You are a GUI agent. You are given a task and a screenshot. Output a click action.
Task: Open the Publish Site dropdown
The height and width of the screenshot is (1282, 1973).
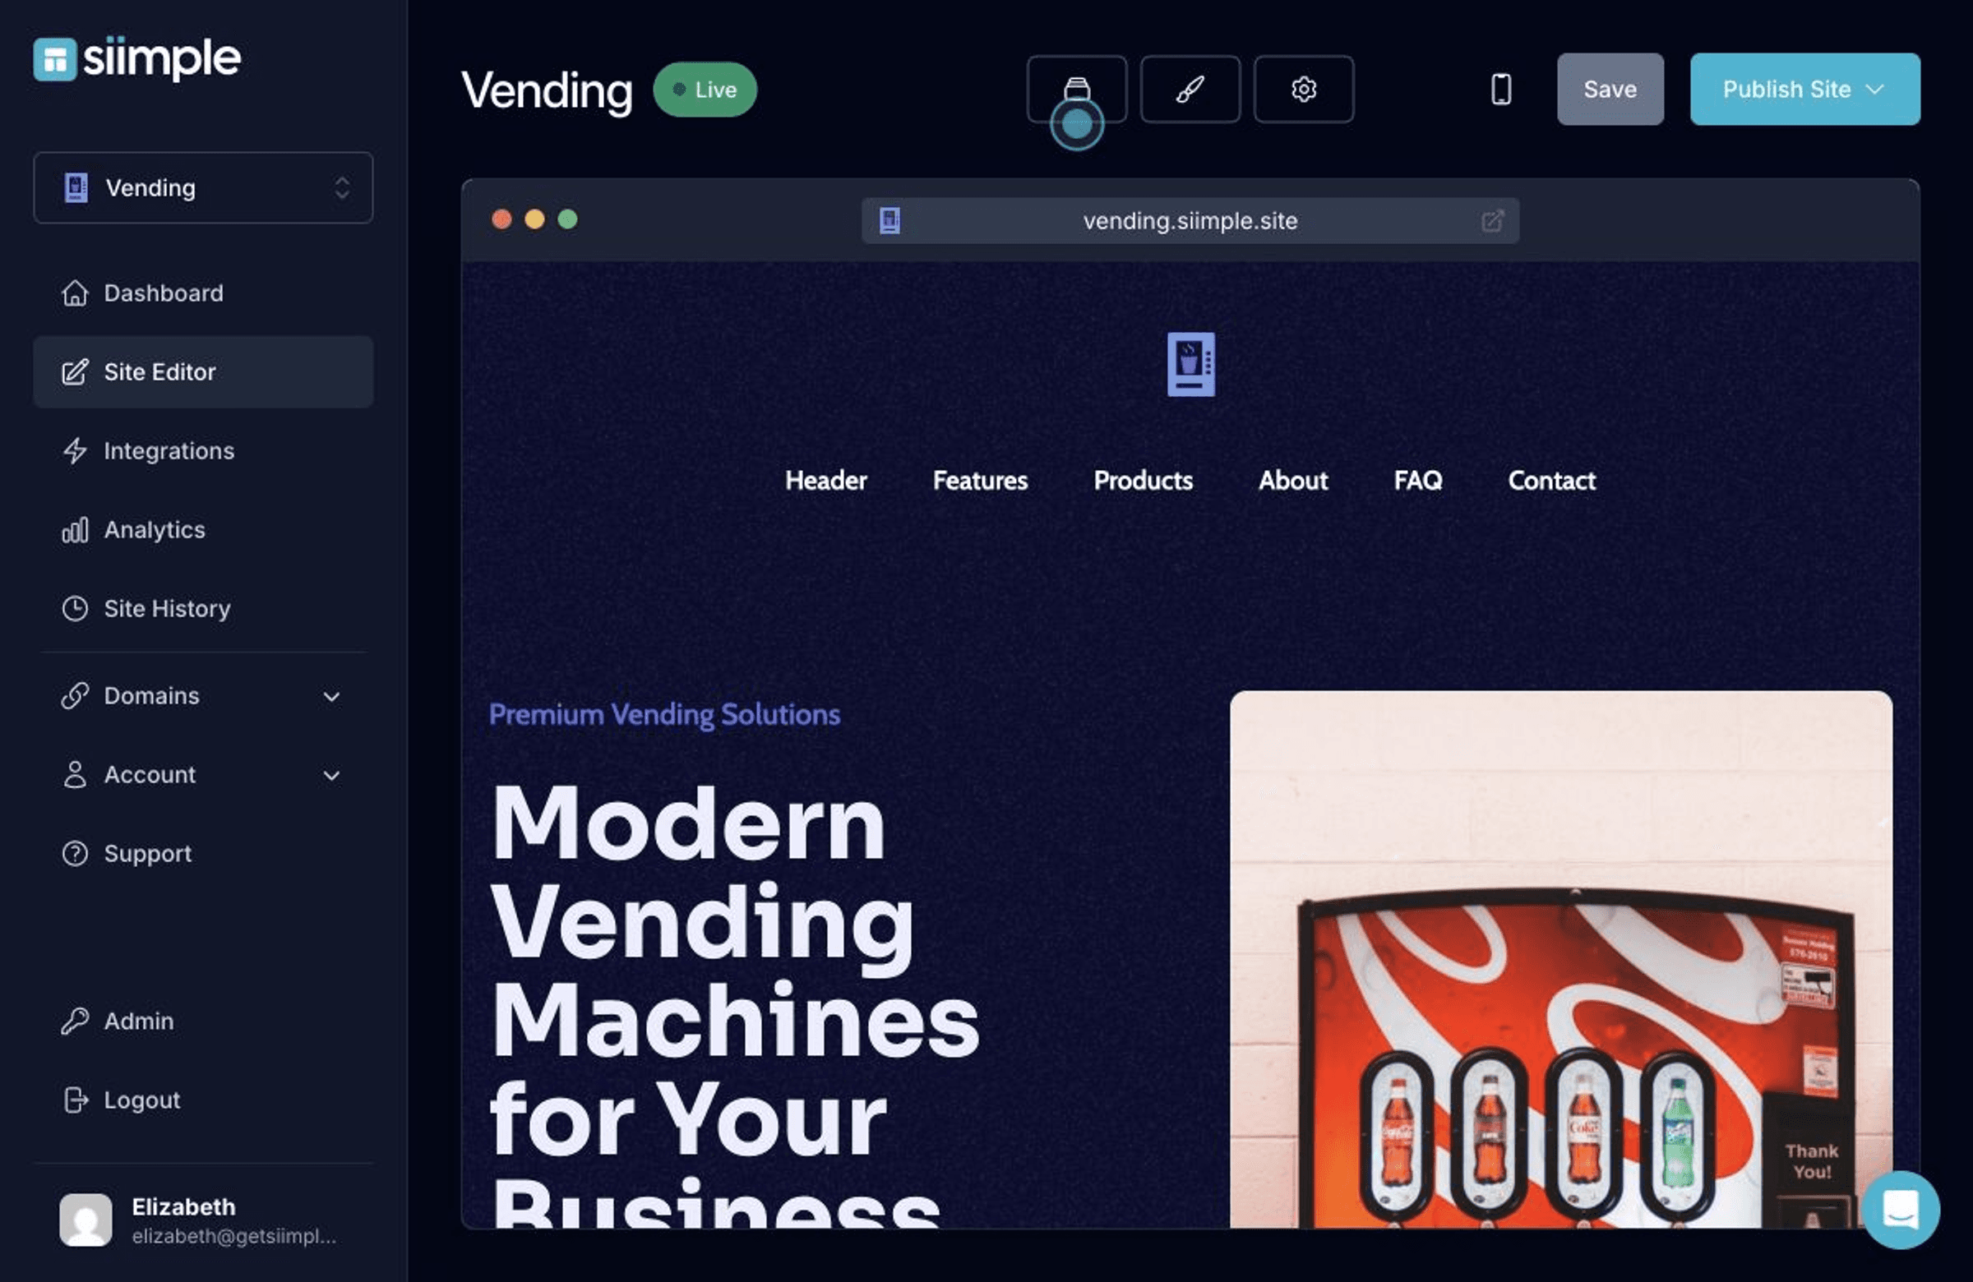click(x=1804, y=89)
